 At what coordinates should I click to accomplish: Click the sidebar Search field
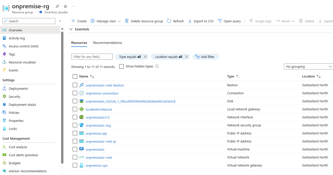click(29, 21)
